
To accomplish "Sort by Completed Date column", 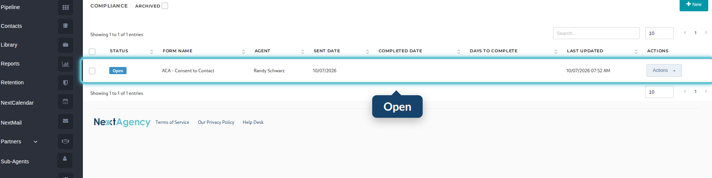I will click(x=458, y=52).
